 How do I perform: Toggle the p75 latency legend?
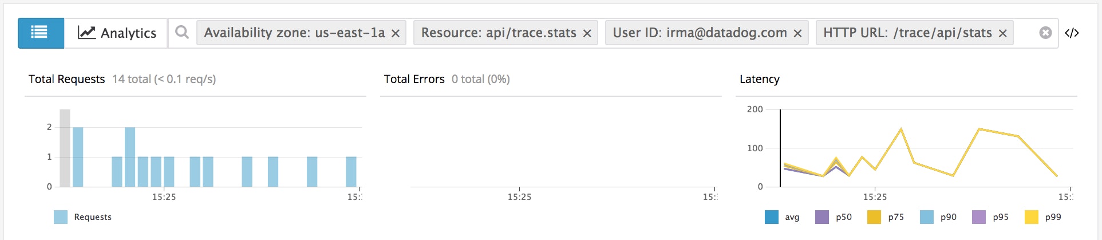(874, 217)
